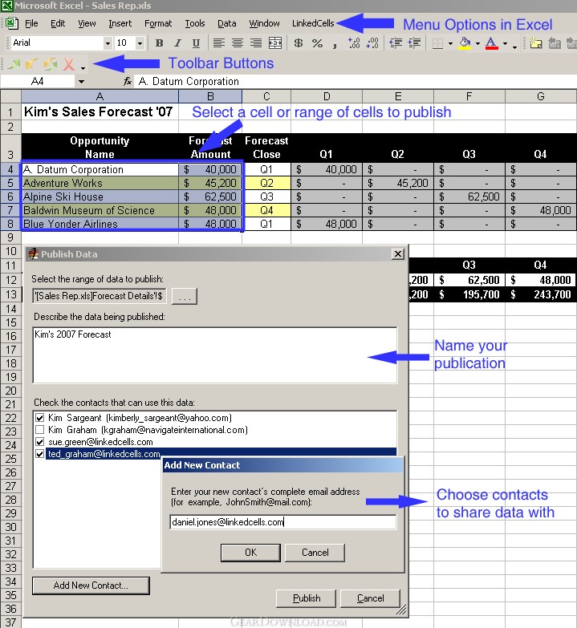
Task: Check Kim Graham contact checkbox
Action: 39,430
